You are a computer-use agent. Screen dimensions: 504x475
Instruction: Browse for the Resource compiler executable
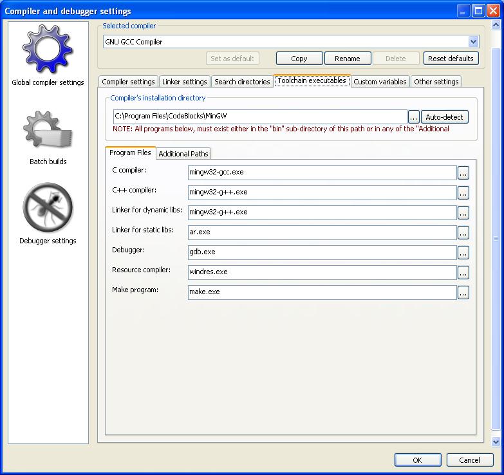(x=463, y=272)
